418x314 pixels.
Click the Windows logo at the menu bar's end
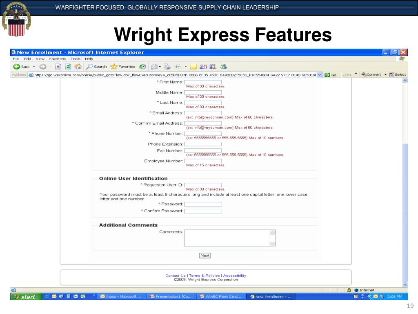click(402, 59)
